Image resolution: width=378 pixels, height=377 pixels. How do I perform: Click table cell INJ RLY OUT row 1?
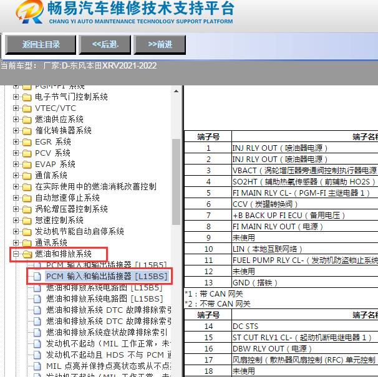[x=305, y=148]
